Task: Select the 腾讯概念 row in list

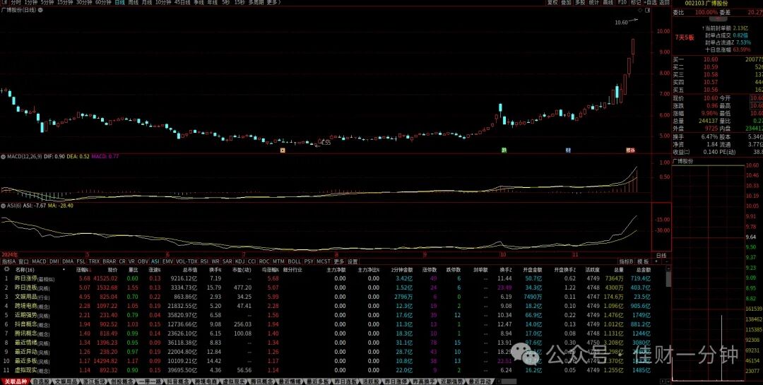Action: (332, 333)
